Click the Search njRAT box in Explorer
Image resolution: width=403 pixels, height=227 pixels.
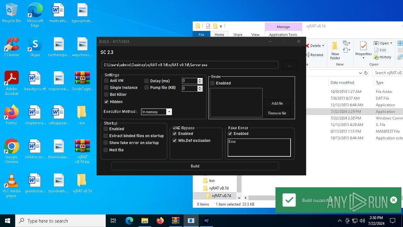388,73
